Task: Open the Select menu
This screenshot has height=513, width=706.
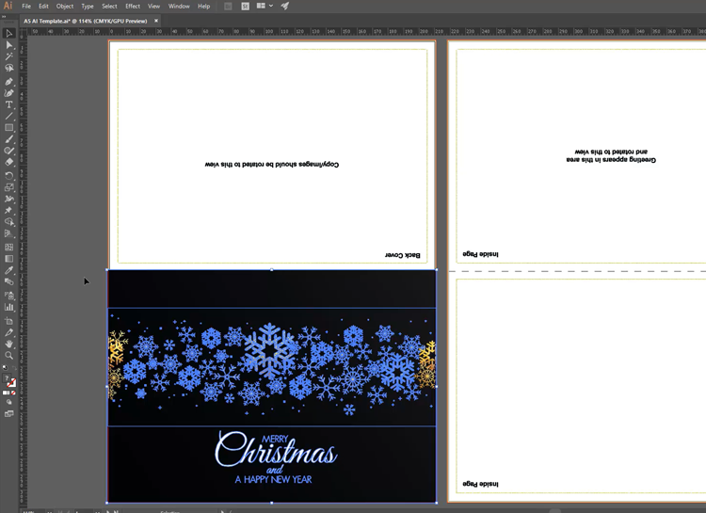Action: [109, 7]
